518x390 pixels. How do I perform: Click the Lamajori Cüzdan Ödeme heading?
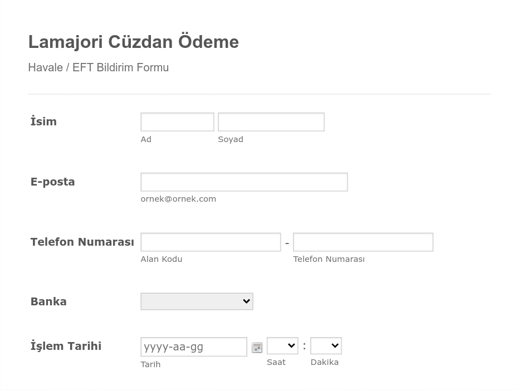coord(134,42)
